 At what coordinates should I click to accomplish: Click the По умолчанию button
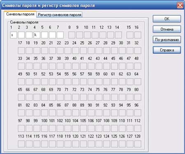(x=167, y=40)
